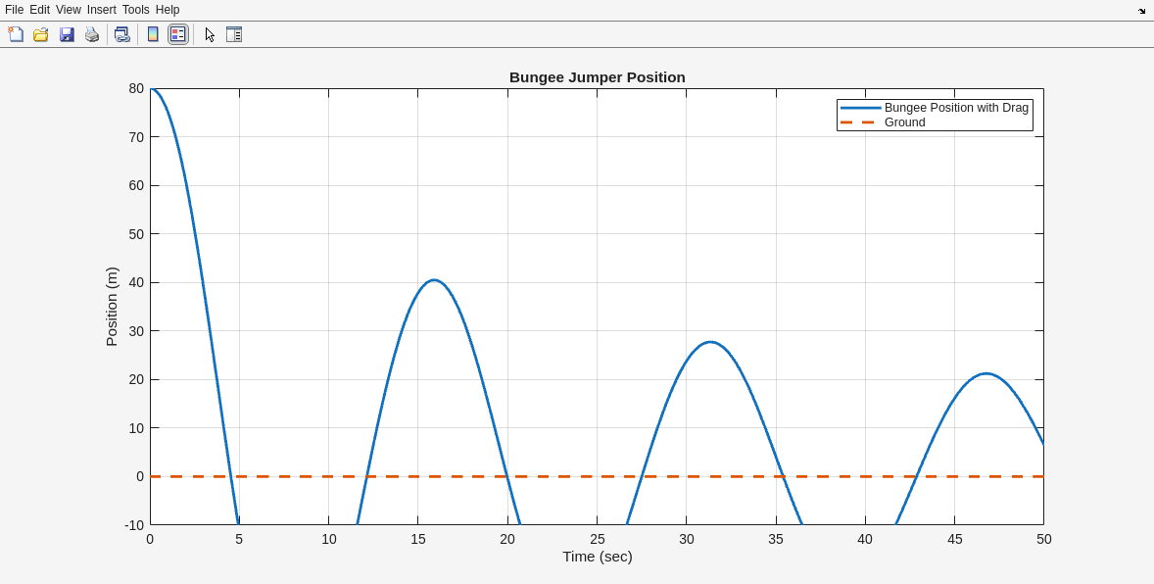Open the Edit menu
This screenshot has width=1154, height=584.
click(40, 10)
